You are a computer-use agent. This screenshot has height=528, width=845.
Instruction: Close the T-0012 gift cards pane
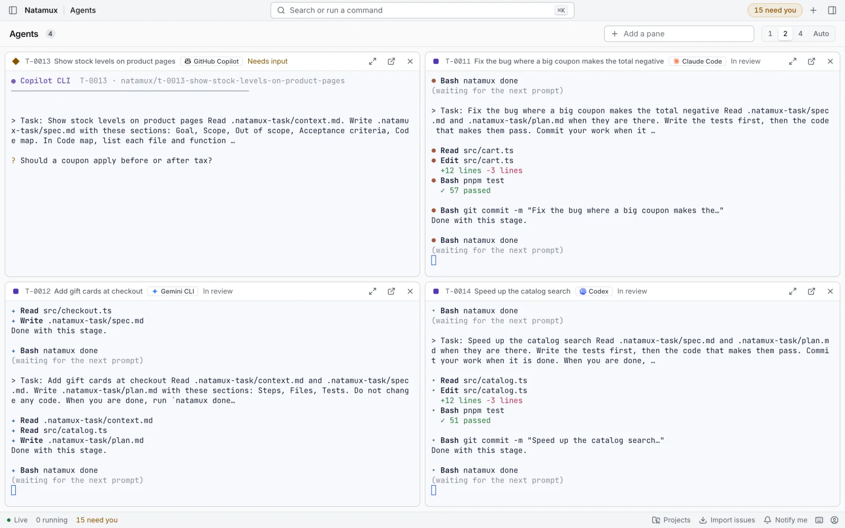click(x=410, y=291)
